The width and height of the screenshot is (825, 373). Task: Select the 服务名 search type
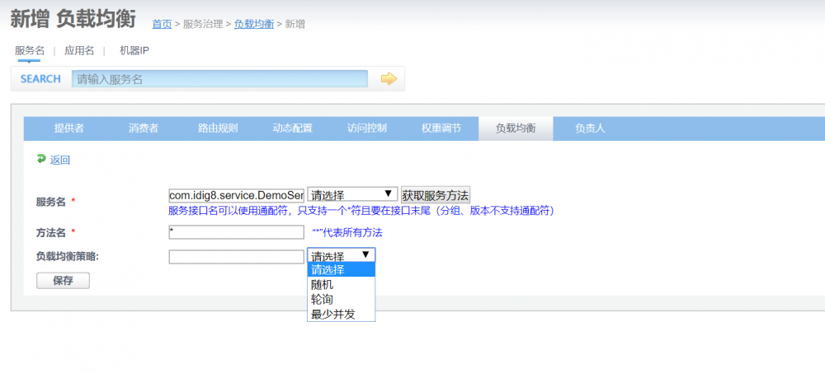point(30,51)
